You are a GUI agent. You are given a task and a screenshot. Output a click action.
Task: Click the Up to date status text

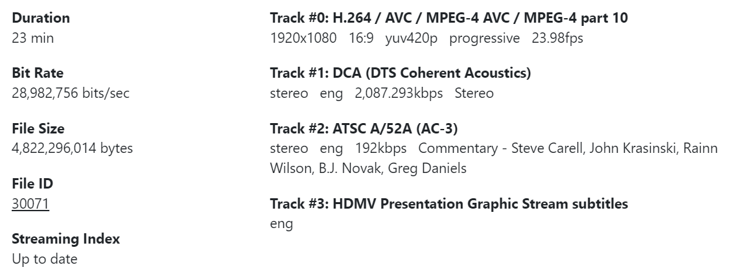(45, 259)
